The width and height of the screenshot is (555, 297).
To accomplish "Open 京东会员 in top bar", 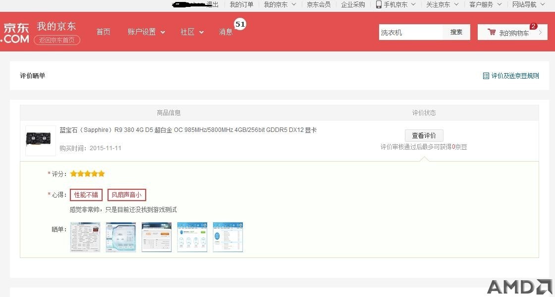I will (x=319, y=4).
